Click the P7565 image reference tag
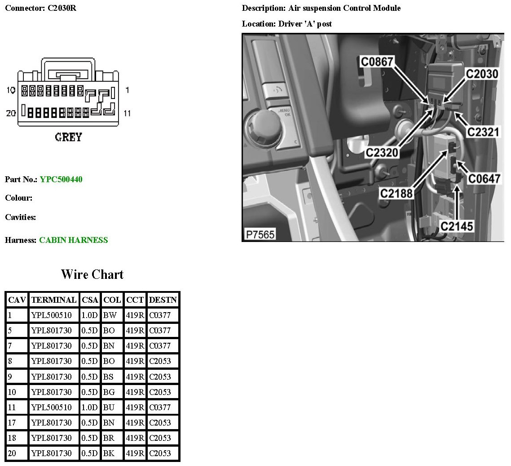This screenshot has width=511, height=466. pyautogui.click(x=260, y=234)
